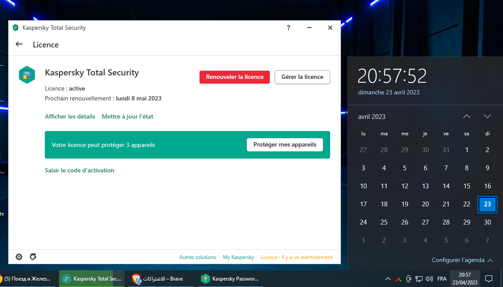Go to previous month with up chevron
Image resolution: width=503 pixels, height=287 pixels.
click(x=467, y=116)
